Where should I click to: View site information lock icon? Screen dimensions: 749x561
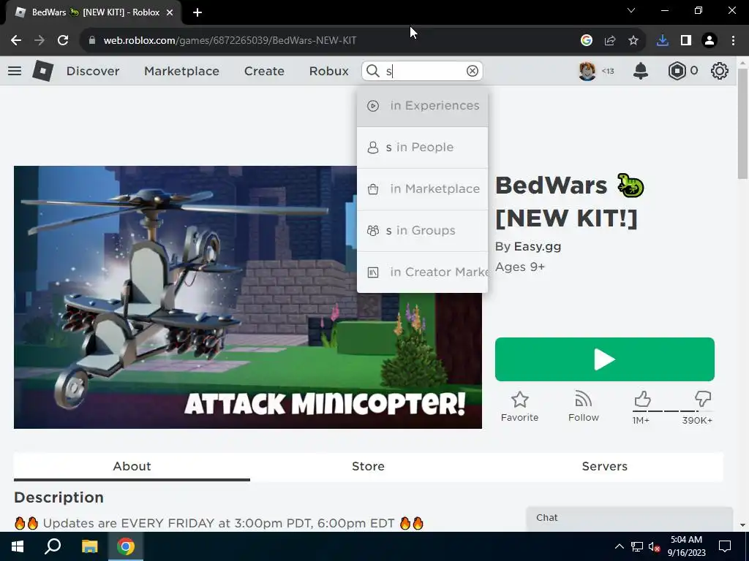coord(92,41)
